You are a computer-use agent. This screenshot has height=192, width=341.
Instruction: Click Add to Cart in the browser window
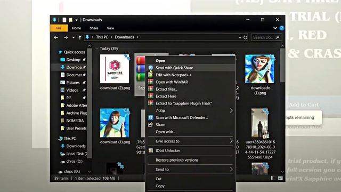[304, 105]
